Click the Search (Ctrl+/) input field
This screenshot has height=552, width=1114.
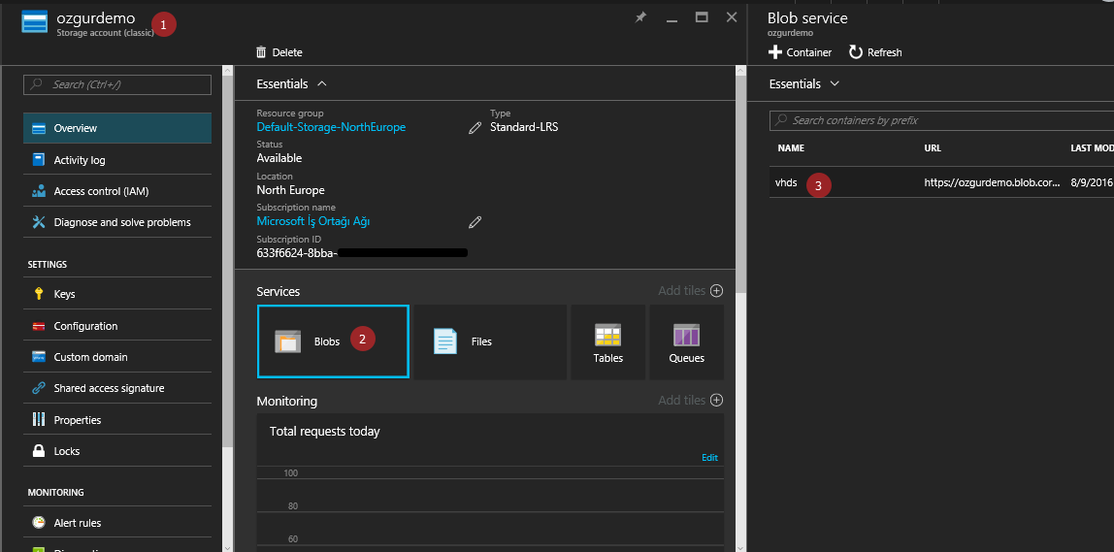[x=117, y=84]
